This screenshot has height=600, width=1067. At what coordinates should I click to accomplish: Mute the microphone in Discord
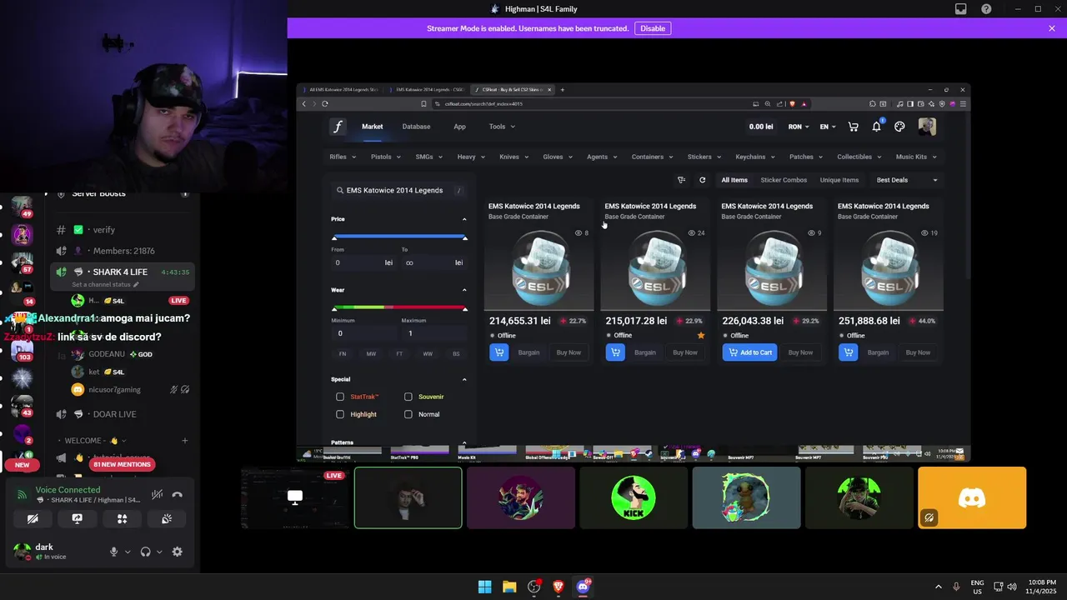point(114,552)
